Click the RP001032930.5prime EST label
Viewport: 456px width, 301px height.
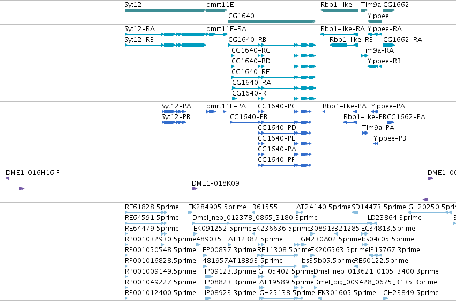(160, 240)
